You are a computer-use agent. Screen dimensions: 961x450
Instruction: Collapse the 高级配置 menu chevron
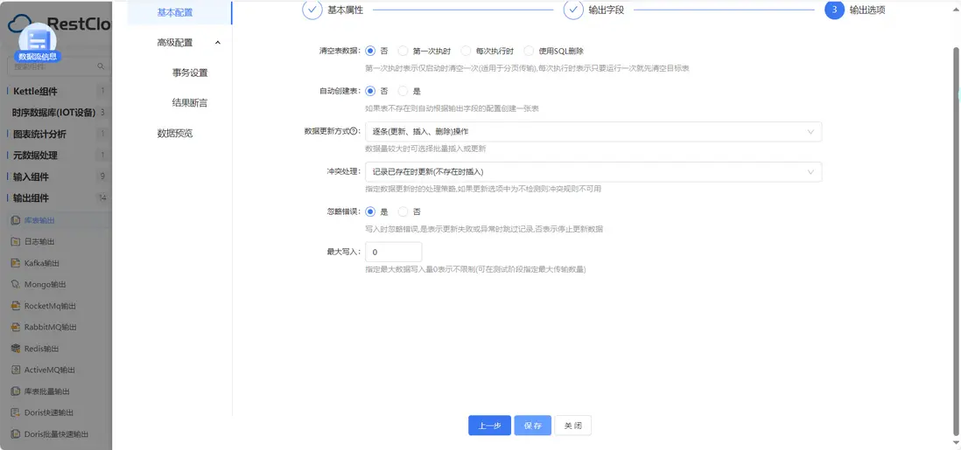coord(218,42)
